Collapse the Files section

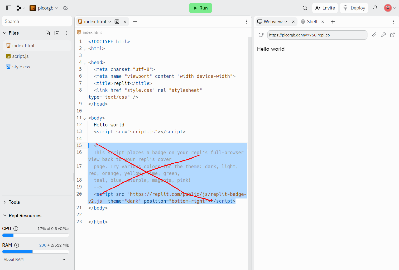click(5, 33)
